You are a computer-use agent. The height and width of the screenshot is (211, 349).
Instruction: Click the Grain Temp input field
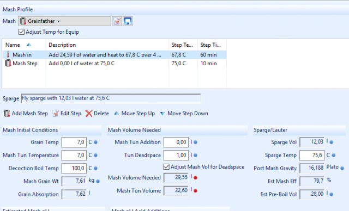(74, 142)
